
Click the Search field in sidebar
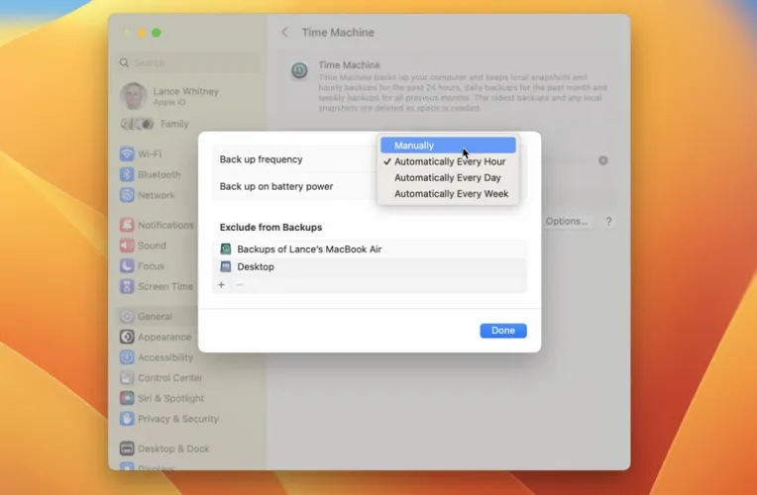click(188, 62)
